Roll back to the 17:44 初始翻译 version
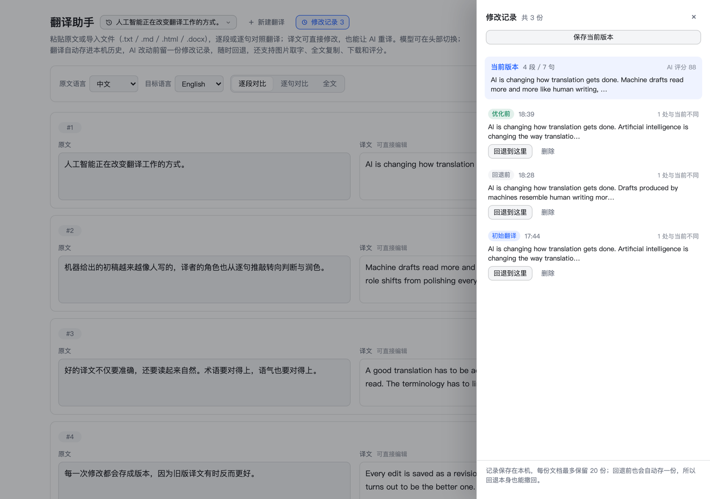The image size is (710, 499). 510,273
